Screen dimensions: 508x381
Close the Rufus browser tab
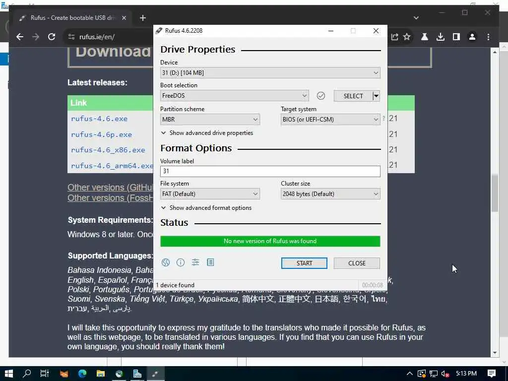[x=124, y=18]
